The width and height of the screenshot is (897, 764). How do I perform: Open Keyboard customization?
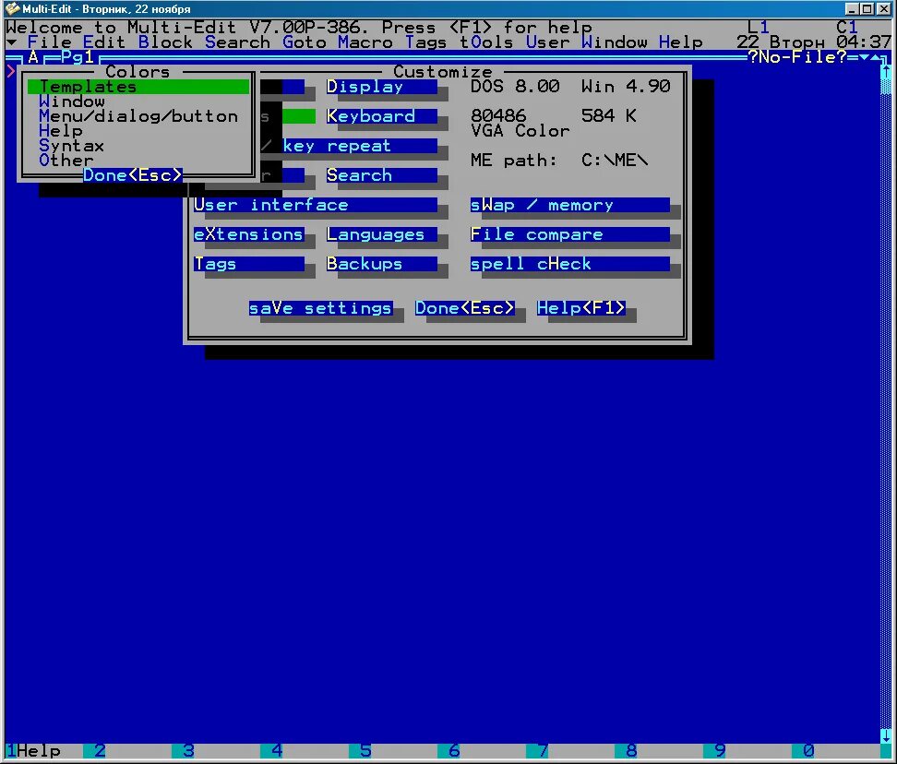381,116
